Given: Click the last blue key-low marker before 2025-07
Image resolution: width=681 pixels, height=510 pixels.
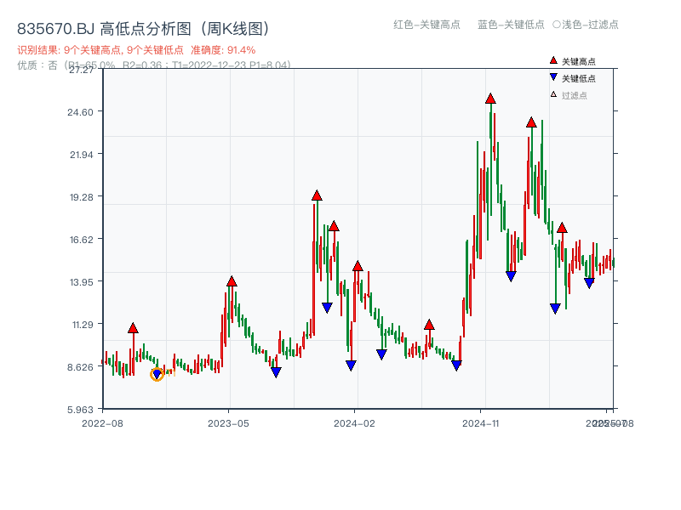Looking at the screenshot, I should [589, 280].
